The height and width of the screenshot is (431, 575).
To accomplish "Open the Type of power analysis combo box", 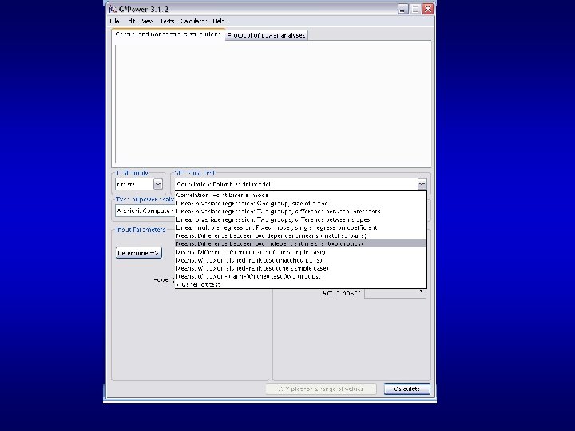I will (x=145, y=211).
